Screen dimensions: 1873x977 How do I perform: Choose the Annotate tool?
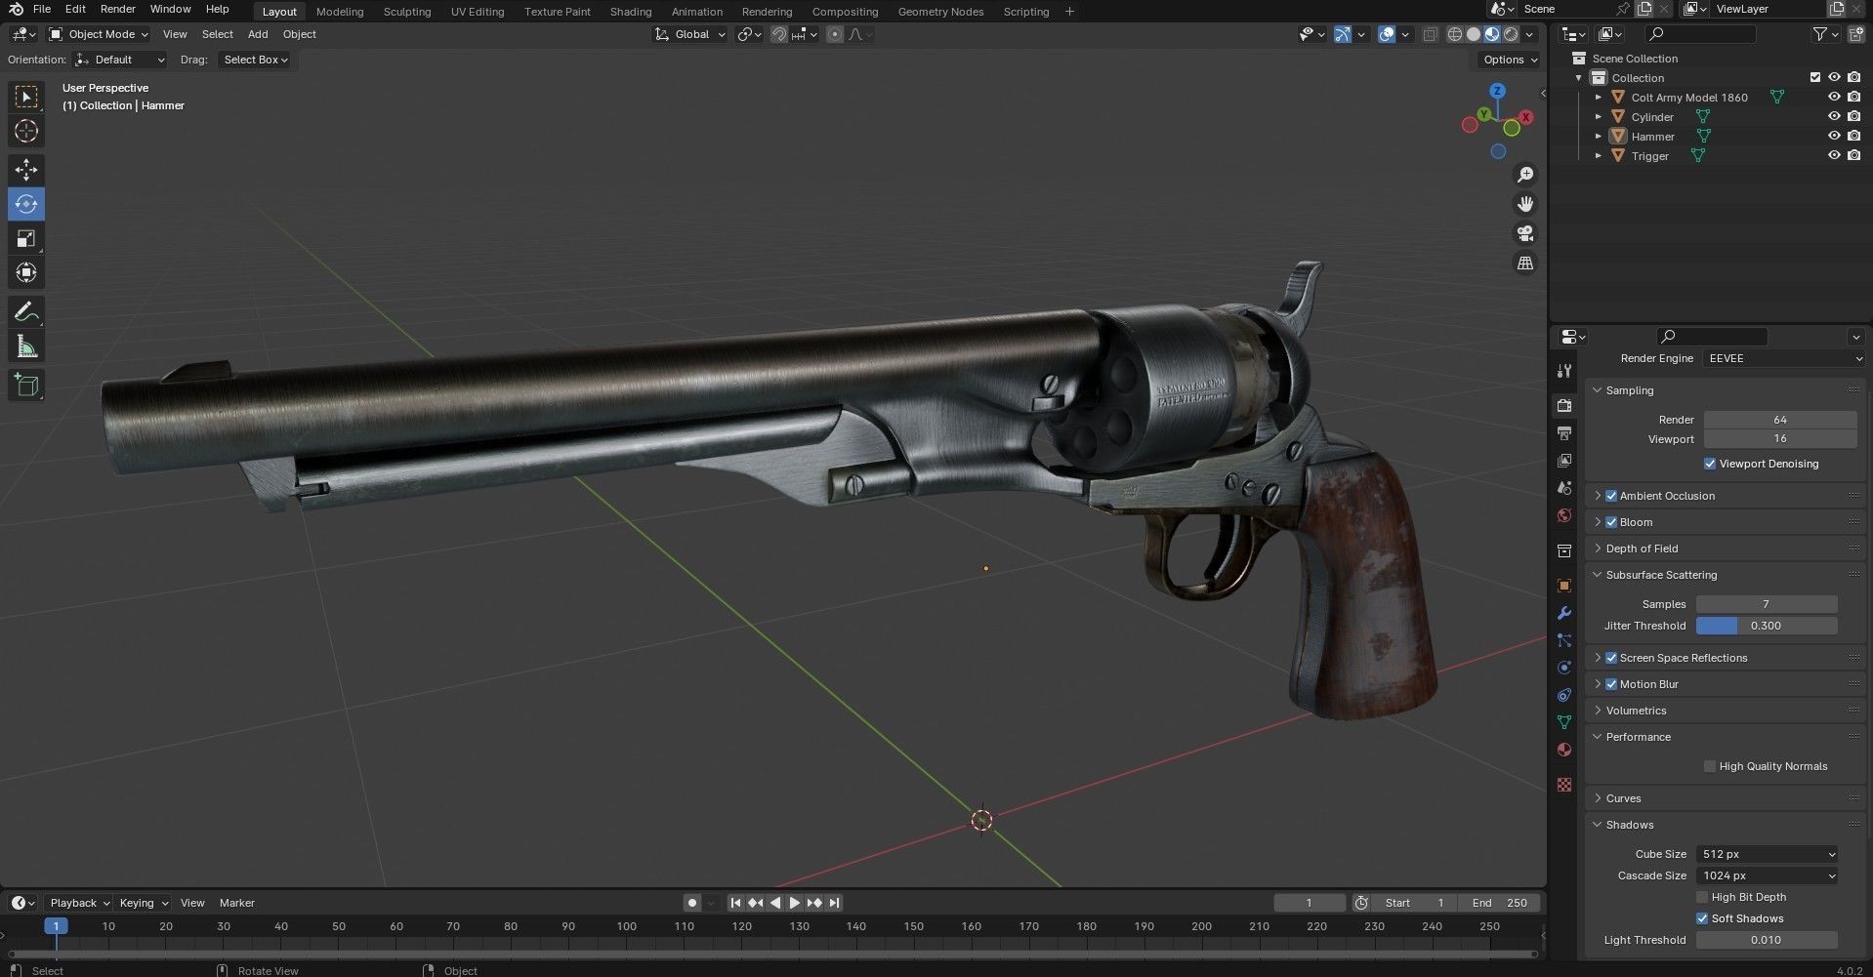pos(26,312)
